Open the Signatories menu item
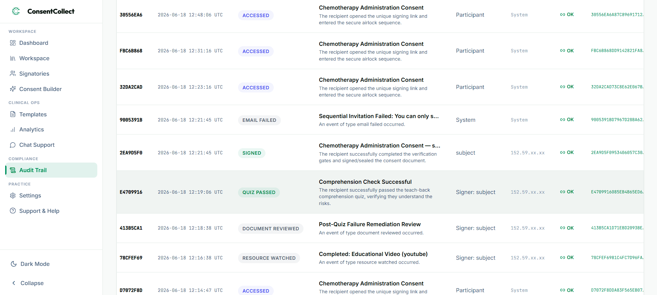Viewport: 657px width, 295px height. pyautogui.click(x=51, y=74)
